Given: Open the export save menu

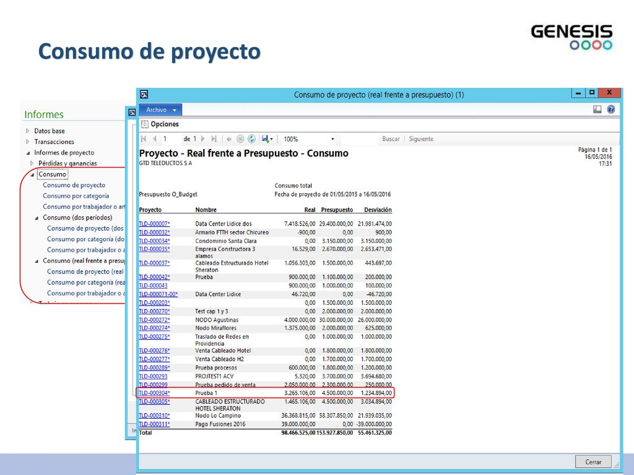Looking at the screenshot, I should point(267,139).
